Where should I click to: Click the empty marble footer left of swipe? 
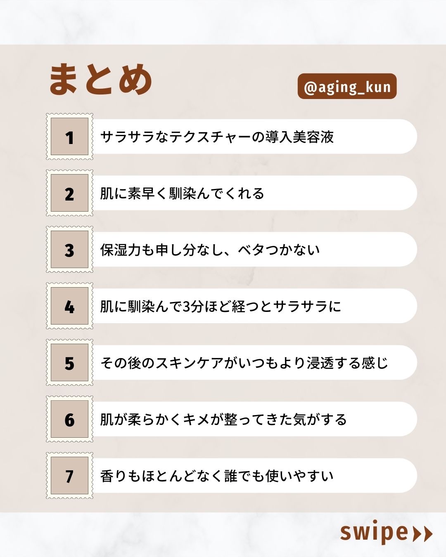pyautogui.click(x=165, y=535)
